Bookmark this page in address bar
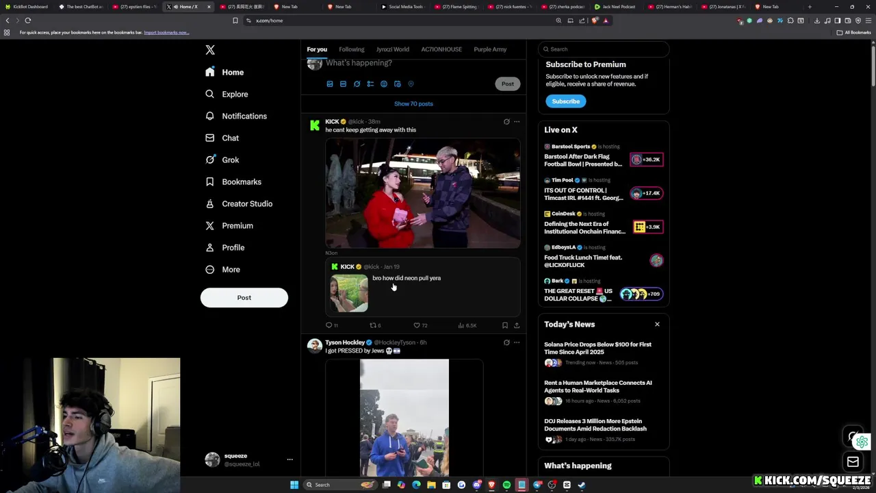Viewport: 876px width, 493px height. [235, 21]
